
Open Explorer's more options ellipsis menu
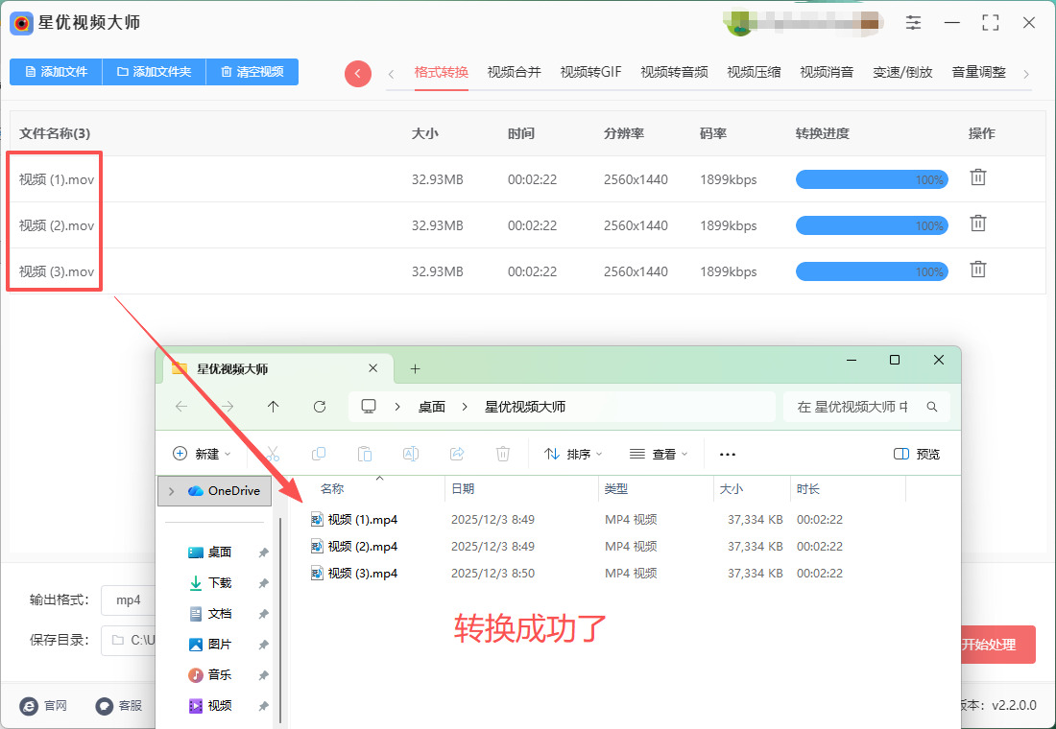(728, 454)
